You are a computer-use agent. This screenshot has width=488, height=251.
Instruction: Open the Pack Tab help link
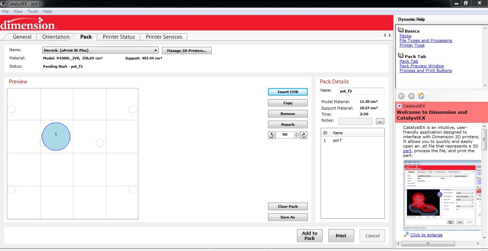408,61
